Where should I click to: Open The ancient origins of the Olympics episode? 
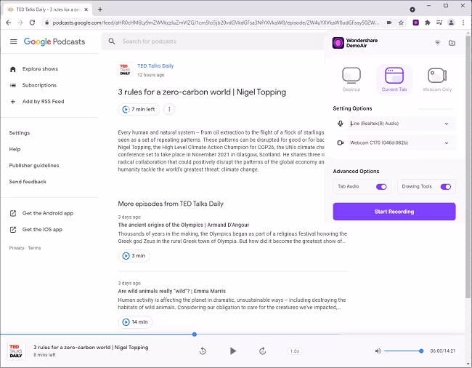[183, 225]
